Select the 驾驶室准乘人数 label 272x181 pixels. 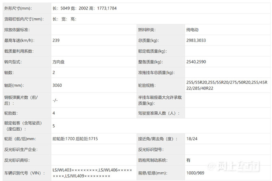159,113
